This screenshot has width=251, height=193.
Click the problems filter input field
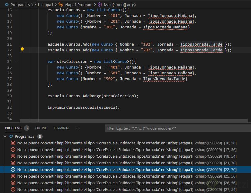(178, 128)
